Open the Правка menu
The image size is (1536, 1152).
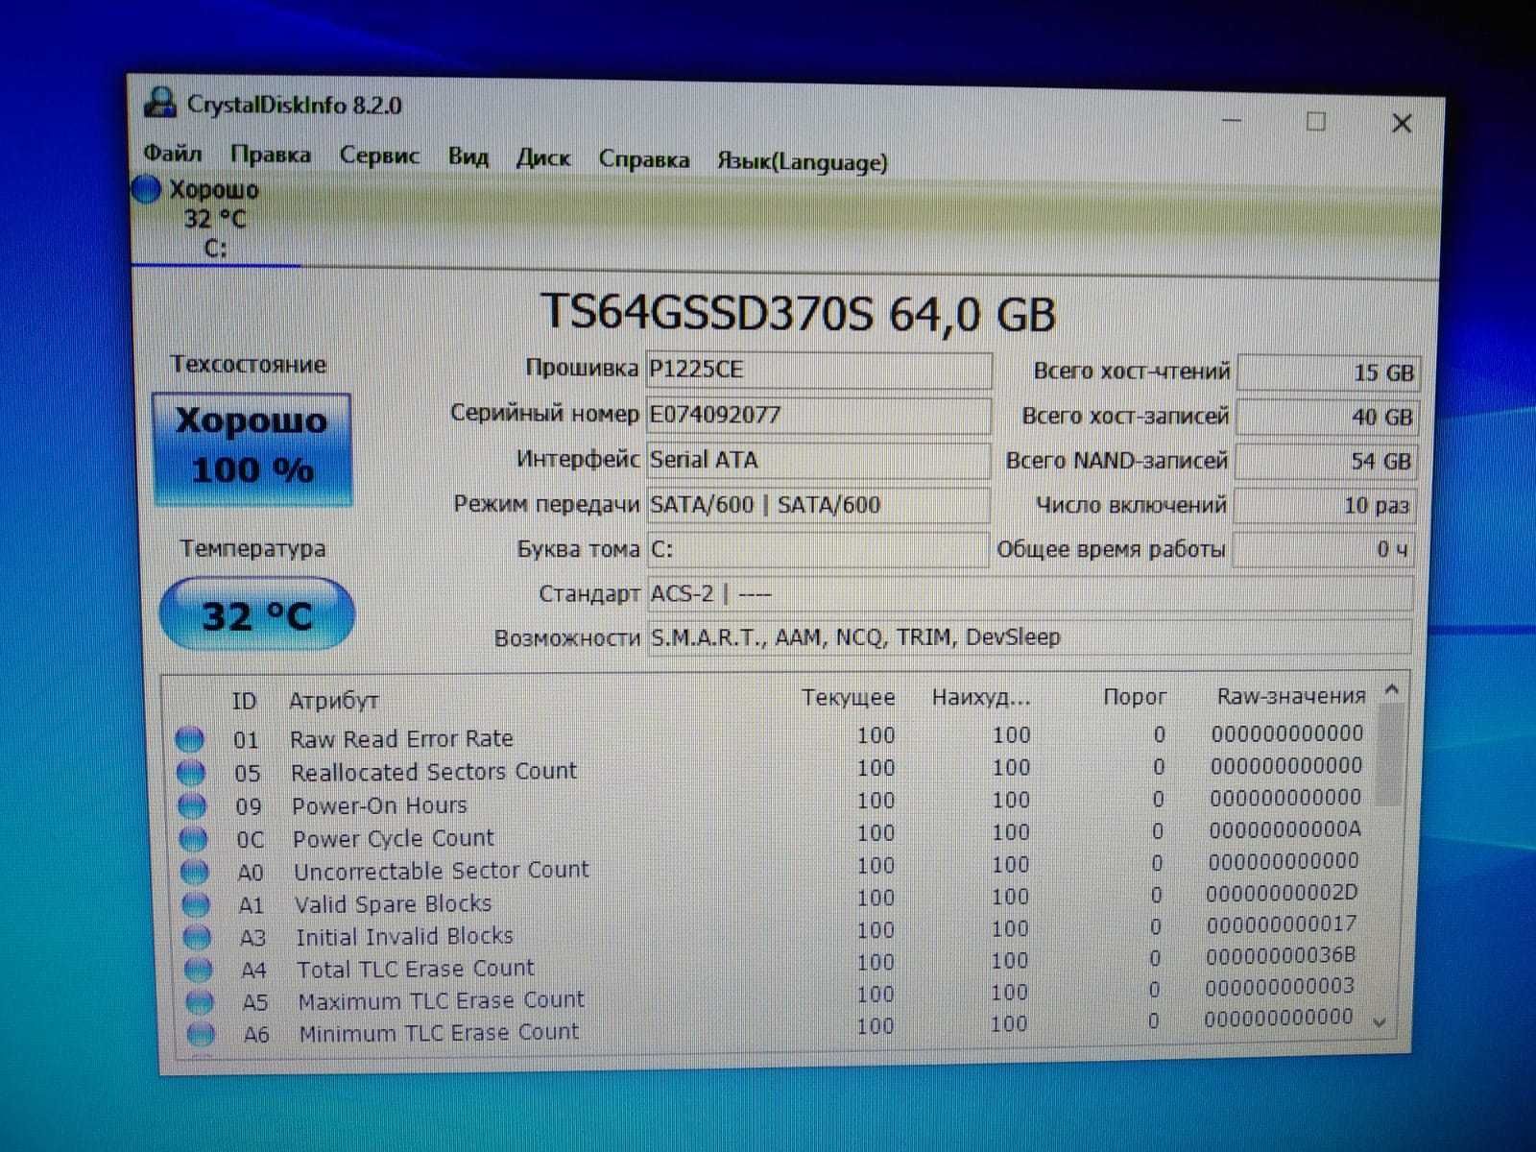tap(270, 155)
